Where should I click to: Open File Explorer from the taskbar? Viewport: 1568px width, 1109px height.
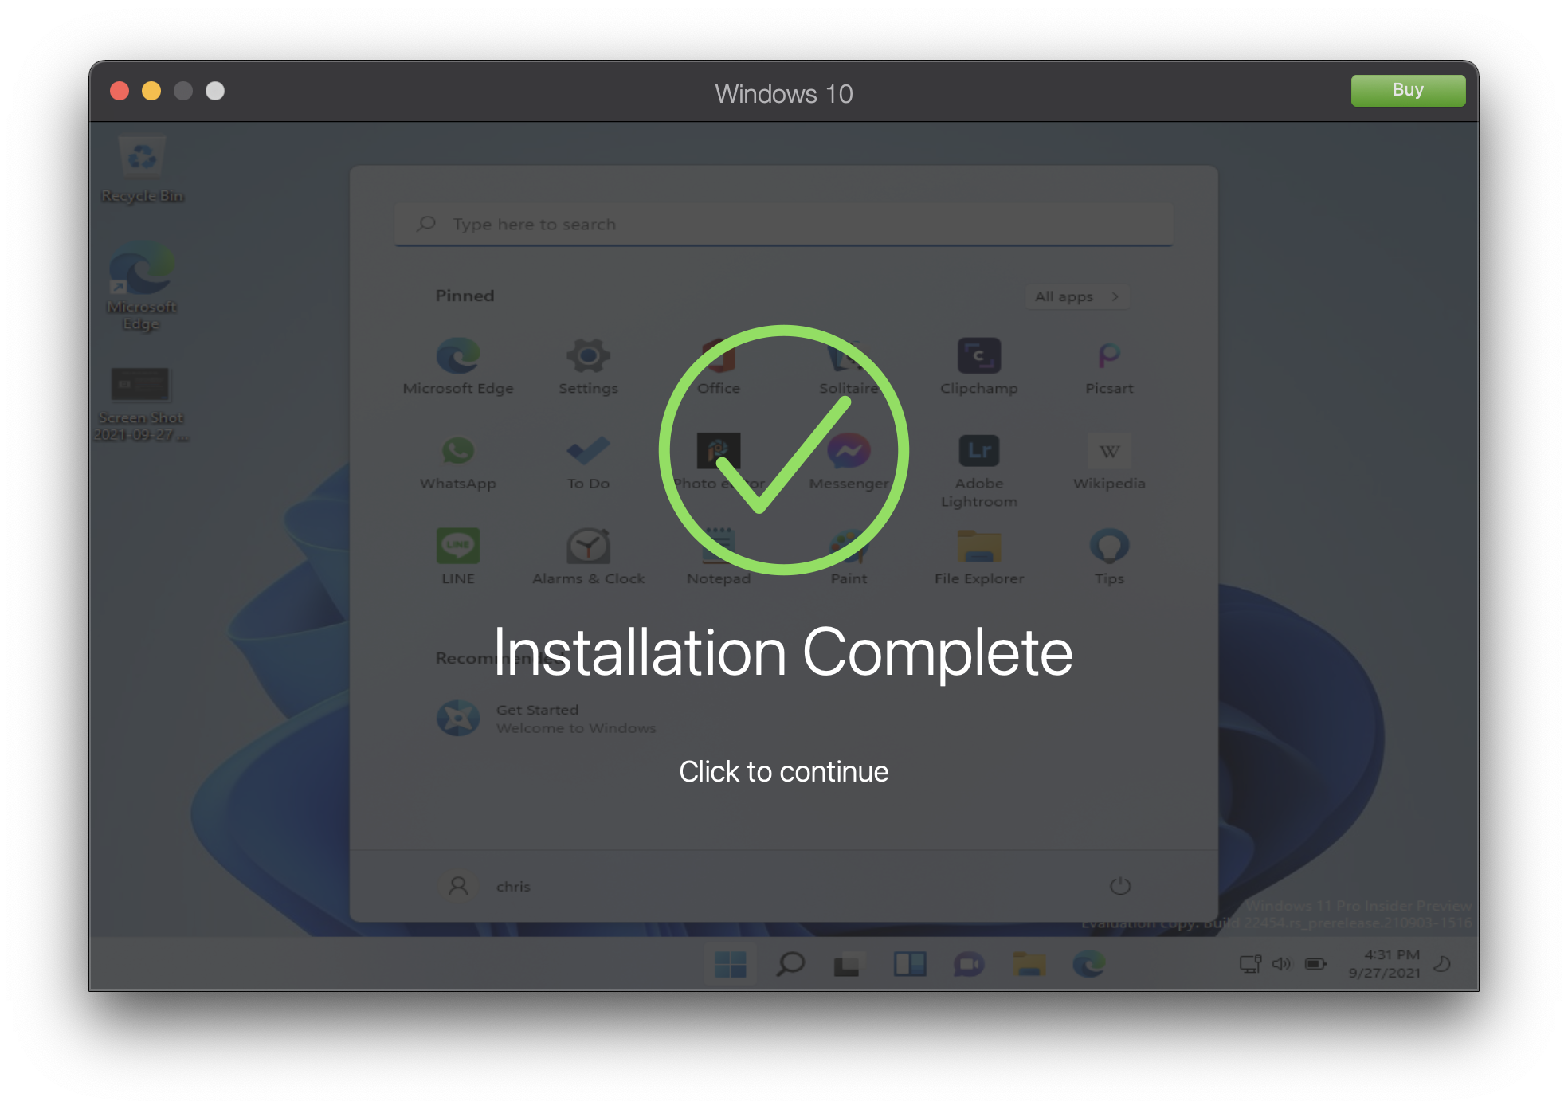[x=1029, y=964]
